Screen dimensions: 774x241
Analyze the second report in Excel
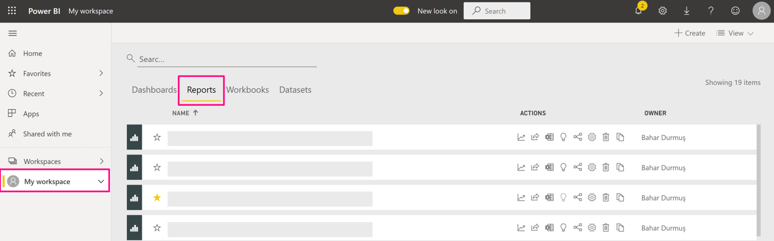550,167
